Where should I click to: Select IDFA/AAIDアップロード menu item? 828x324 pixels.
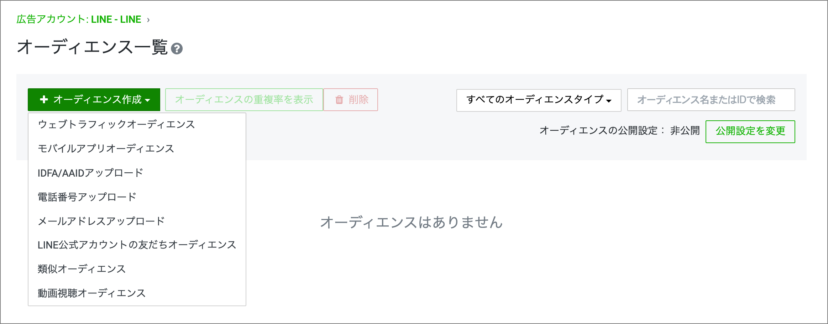(90, 173)
